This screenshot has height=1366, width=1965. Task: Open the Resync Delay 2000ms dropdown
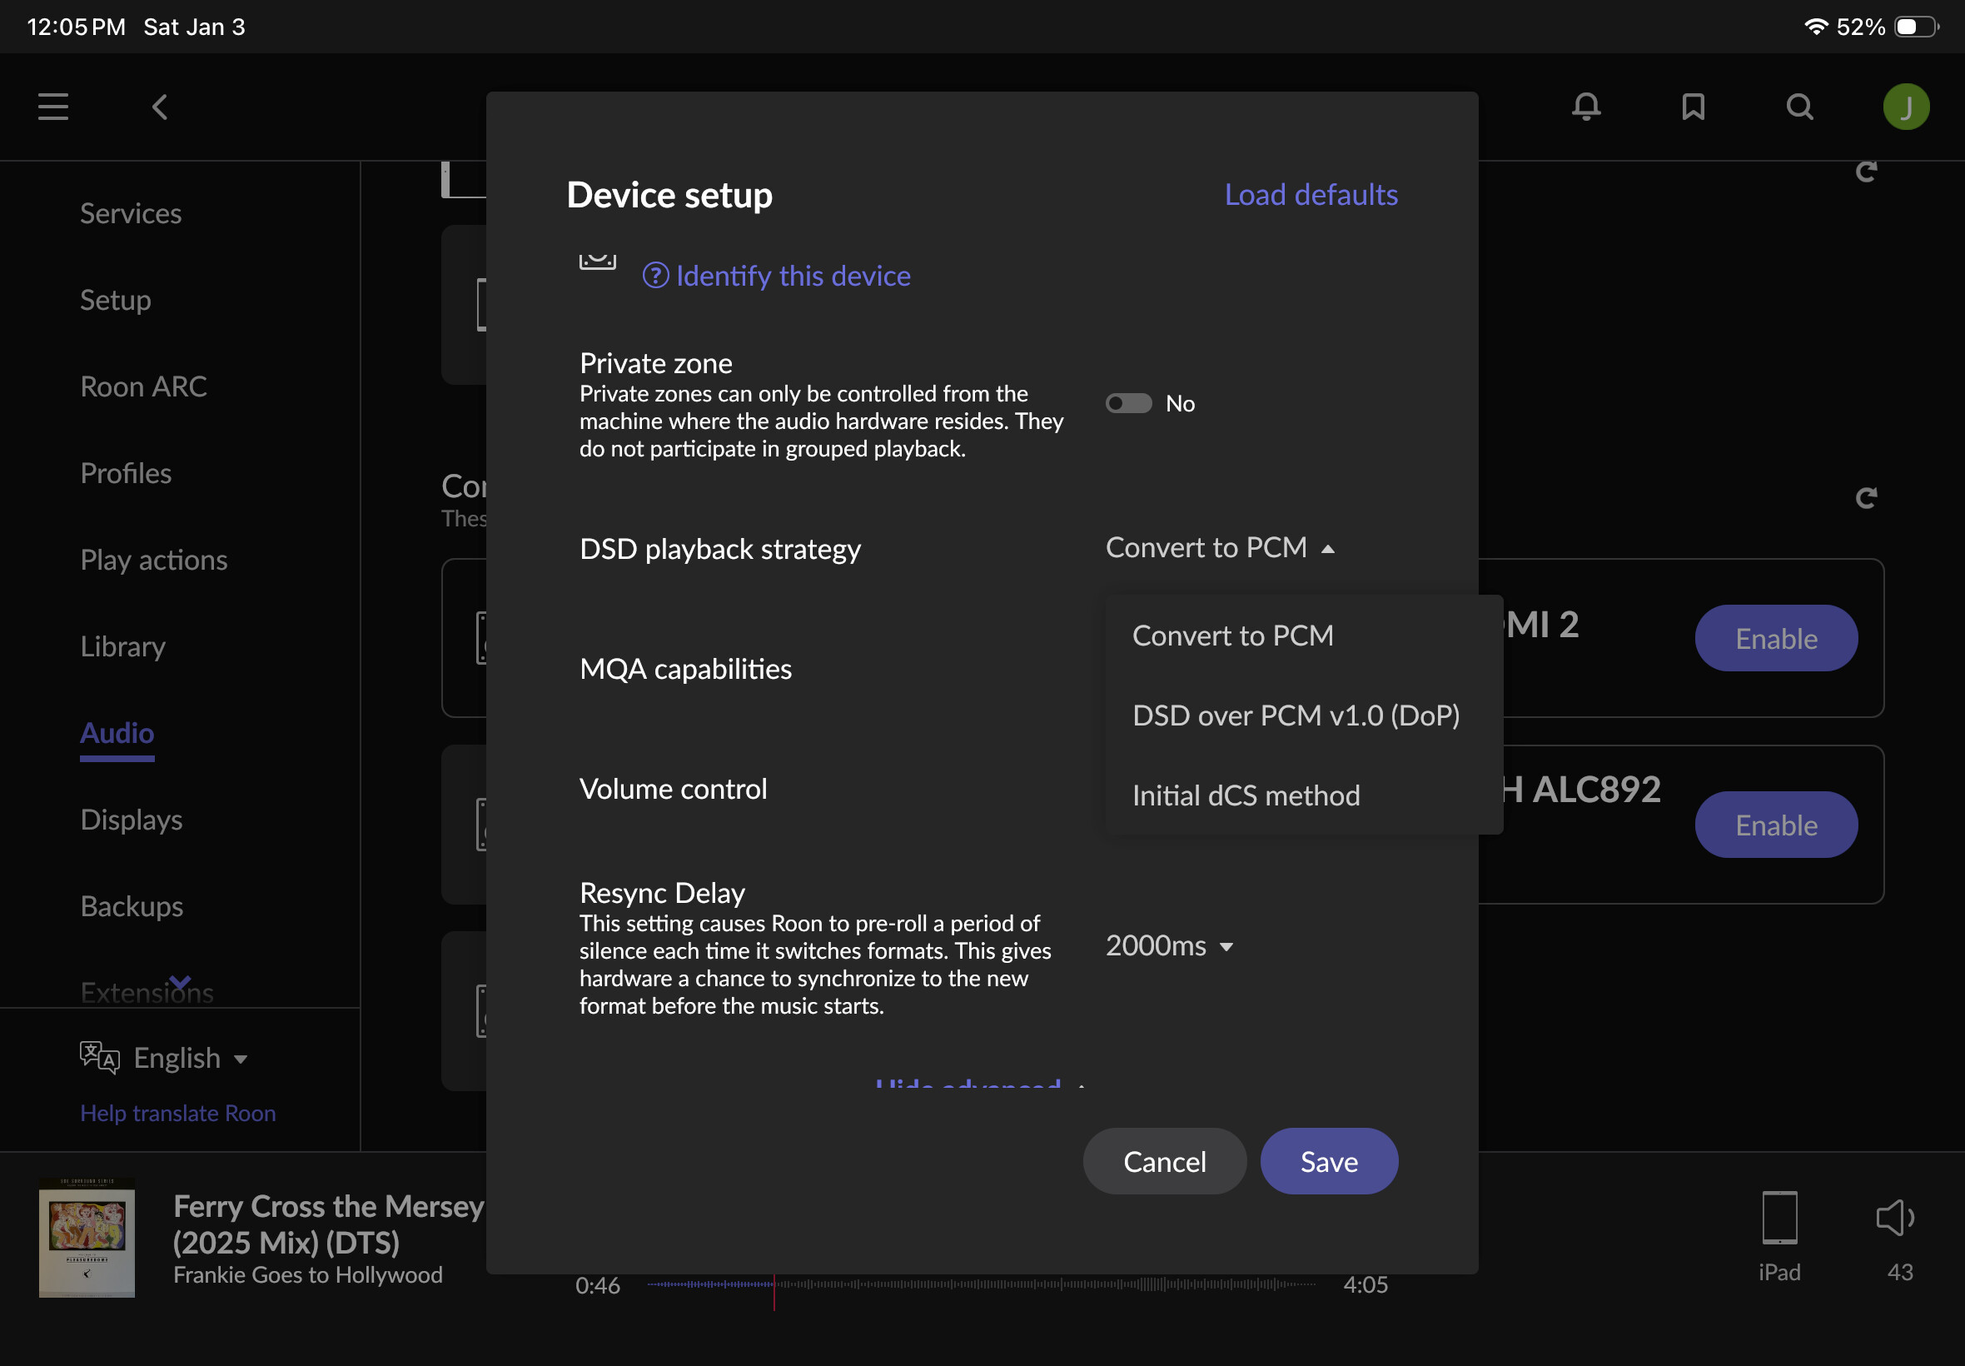(1168, 945)
